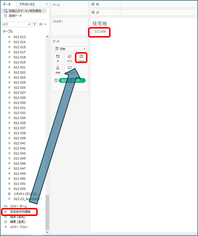198x236 pixels.
Task: Click the 212,438 value in the view
Action: tap(100, 32)
